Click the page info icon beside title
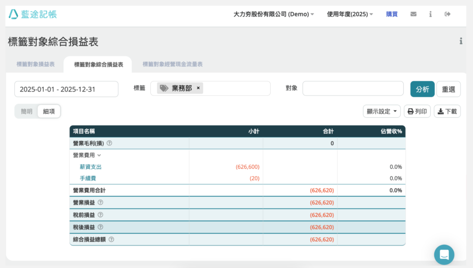Screen dimensions: 473x268 (461, 41)
